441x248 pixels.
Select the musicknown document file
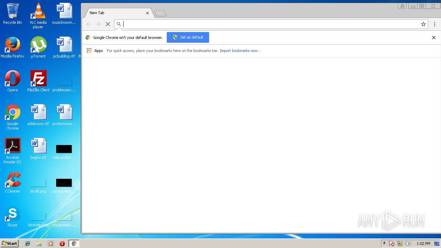pyautogui.click(x=64, y=13)
